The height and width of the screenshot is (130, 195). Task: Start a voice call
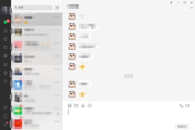pos(182,105)
